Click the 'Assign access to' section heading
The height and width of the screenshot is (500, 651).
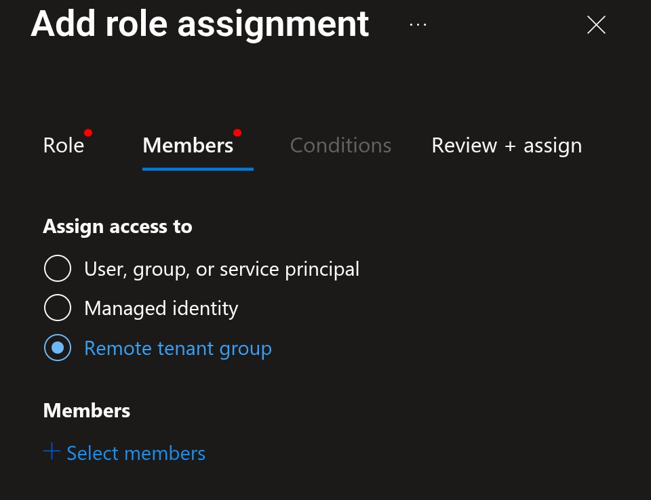pyautogui.click(x=117, y=227)
